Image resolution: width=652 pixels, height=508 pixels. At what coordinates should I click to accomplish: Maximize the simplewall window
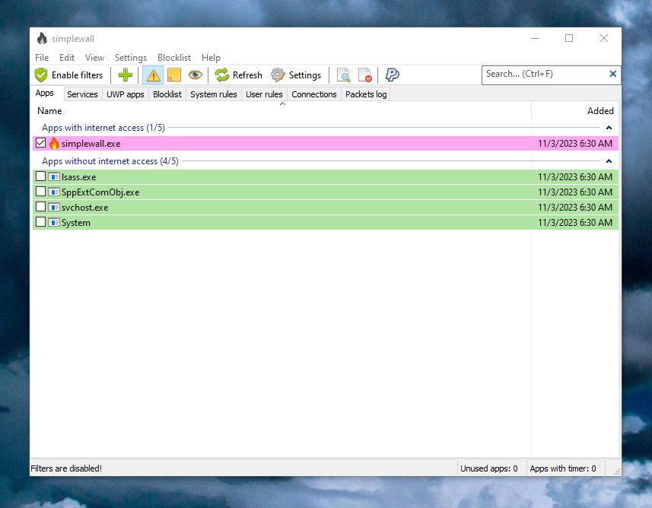pyautogui.click(x=569, y=38)
